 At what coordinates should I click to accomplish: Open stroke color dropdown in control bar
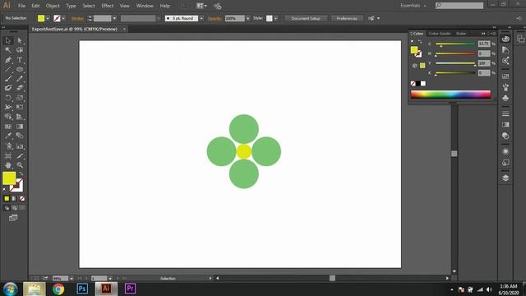pyautogui.click(x=63, y=18)
